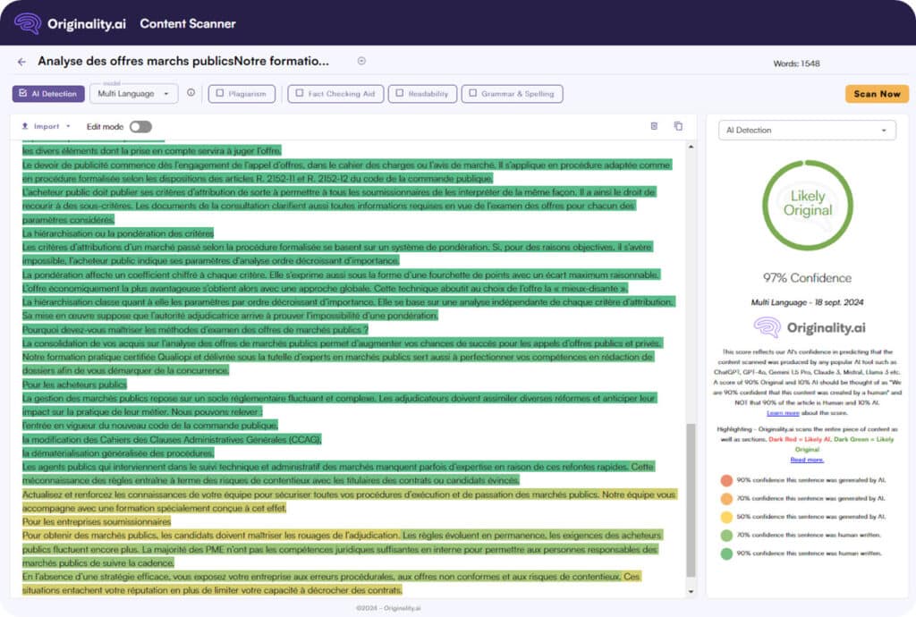Click the '97% Confidence' result text

coord(807,278)
